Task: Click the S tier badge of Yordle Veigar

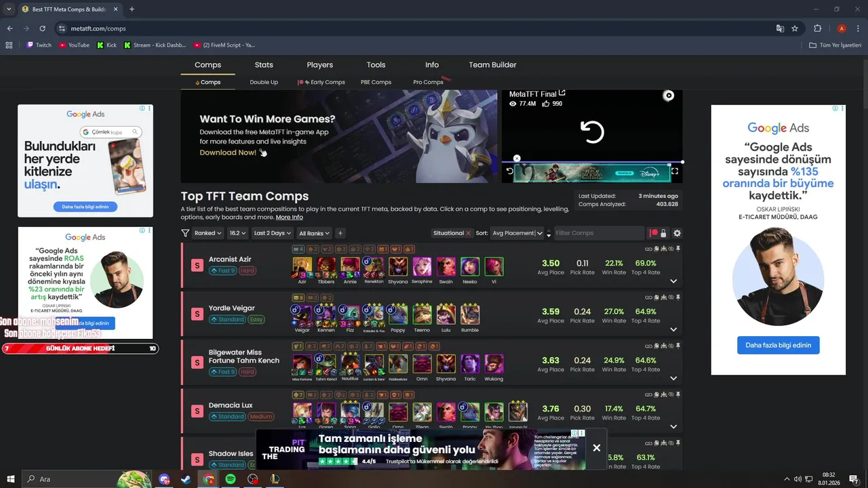Action: click(x=197, y=314)
